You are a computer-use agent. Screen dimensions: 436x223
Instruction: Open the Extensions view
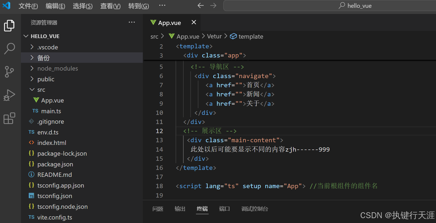click(9, 118)
